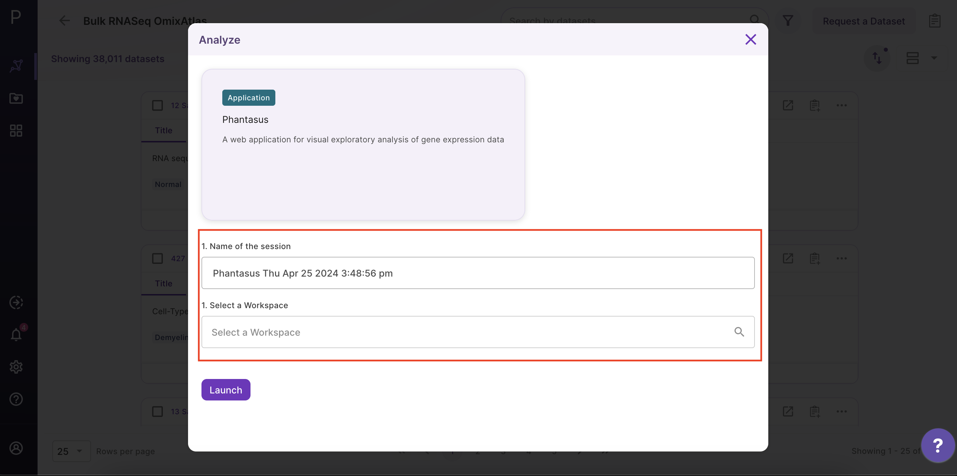Open settings from the left sidebar gear
The image size is (957, 476).
click(16, 367)
